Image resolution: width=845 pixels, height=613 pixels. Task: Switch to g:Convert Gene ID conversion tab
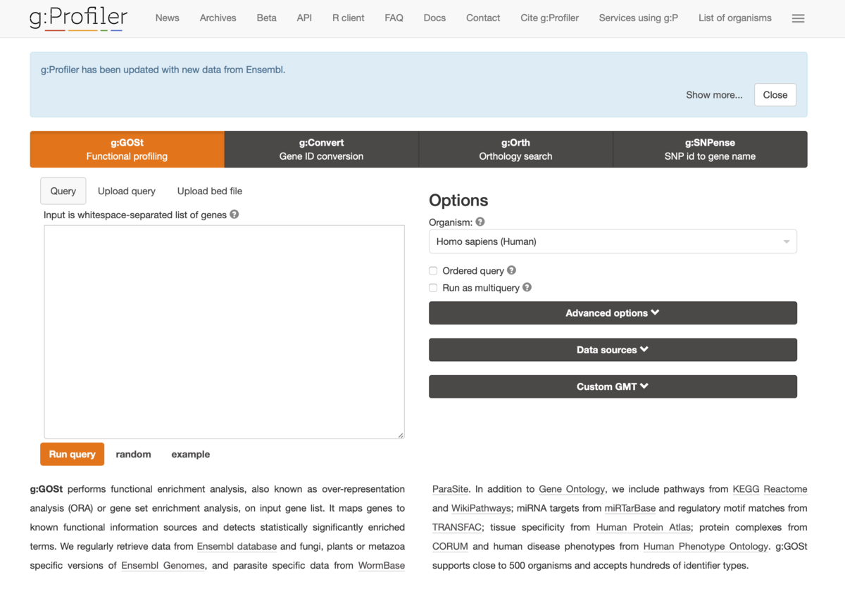pos(321,149)
